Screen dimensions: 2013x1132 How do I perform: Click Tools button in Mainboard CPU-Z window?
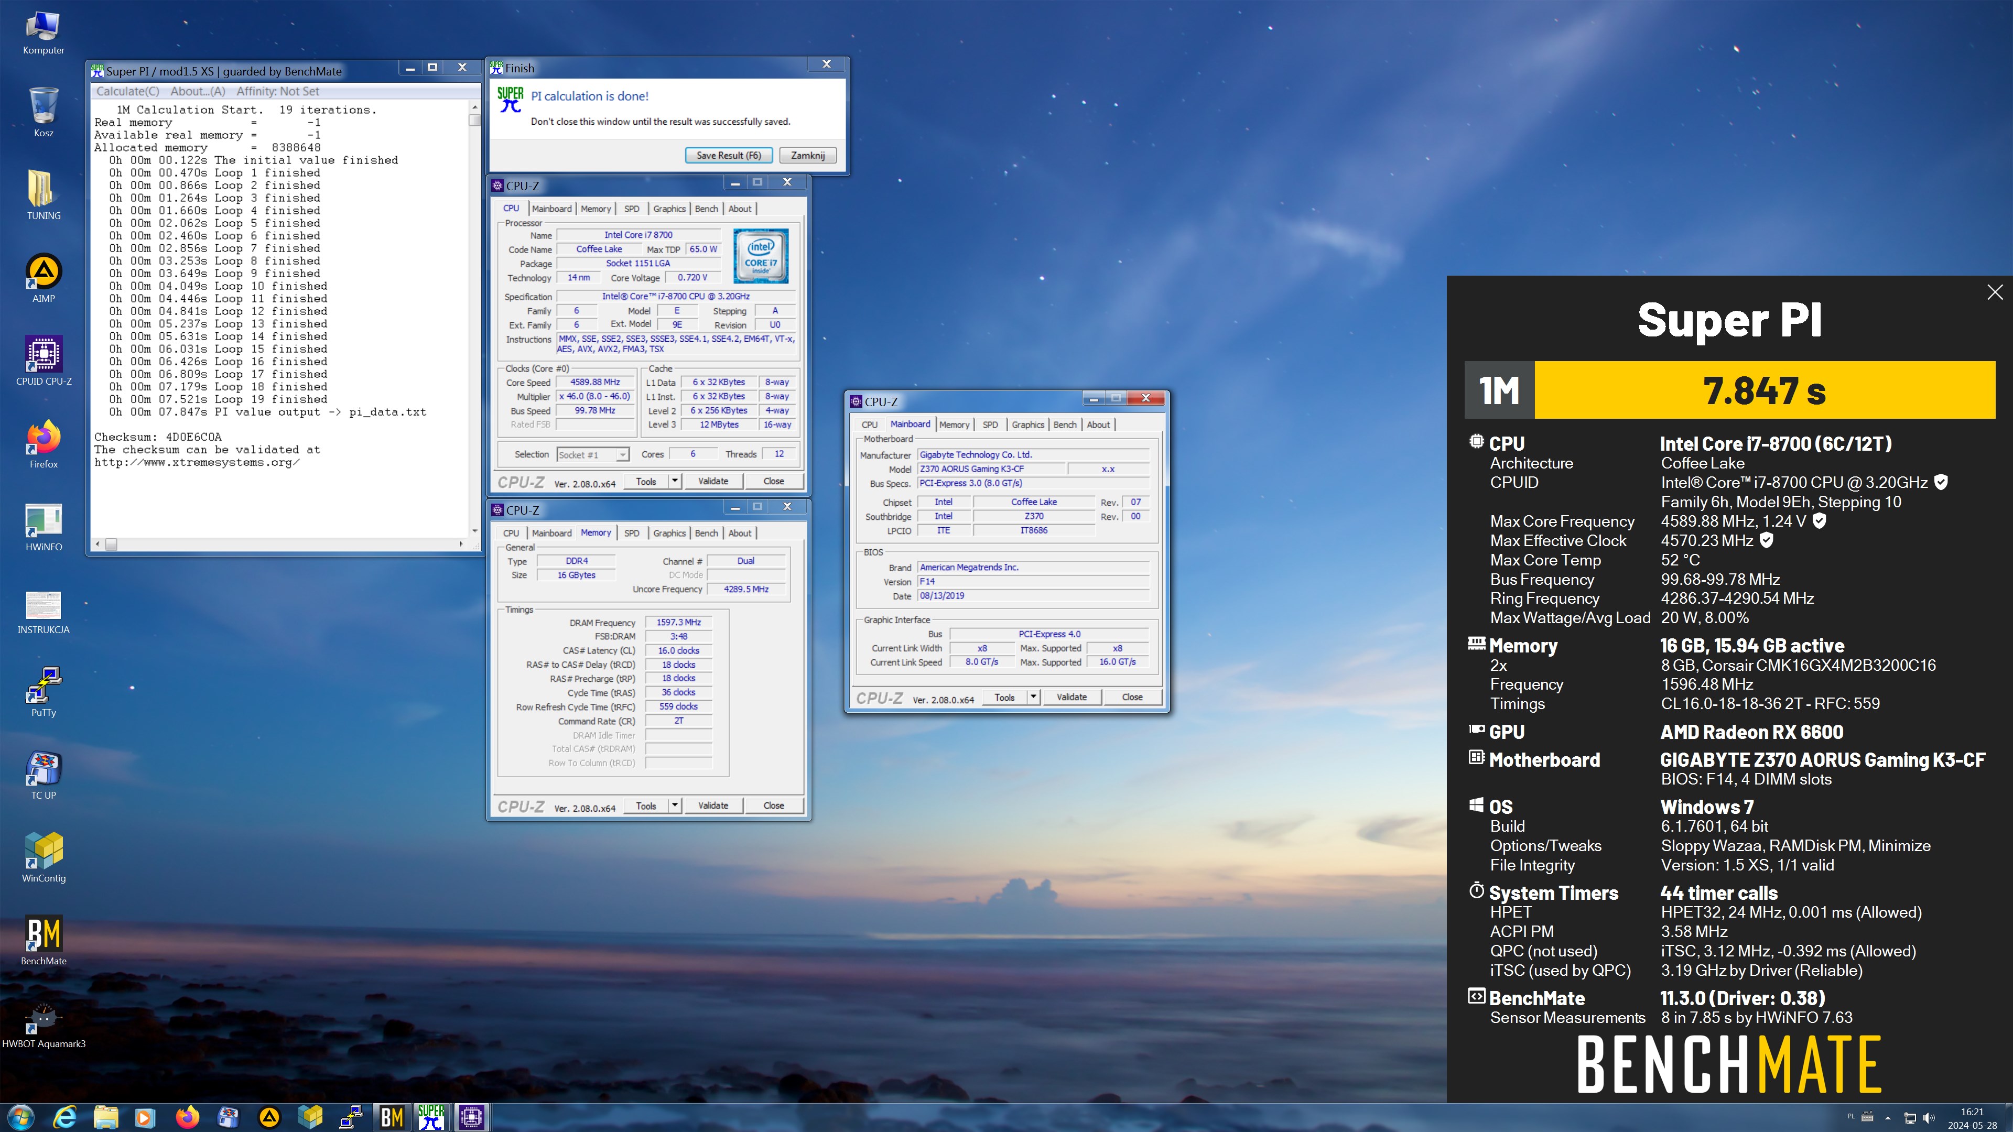tap(1005, 697)
